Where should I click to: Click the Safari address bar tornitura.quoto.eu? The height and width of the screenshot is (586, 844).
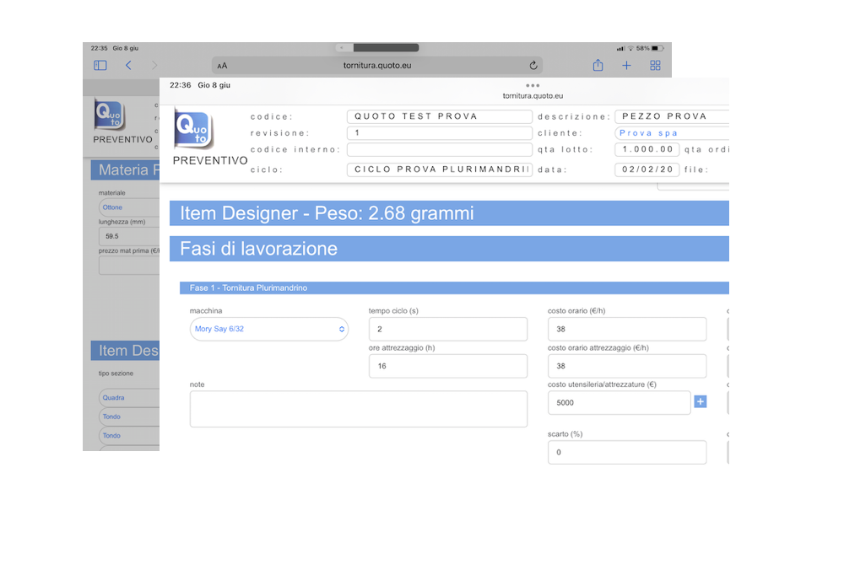376,66
